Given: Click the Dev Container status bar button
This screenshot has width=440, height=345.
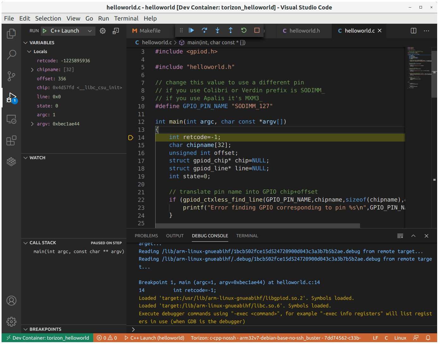Looking at the screenshot, I should pyautogui.click(x=47, y=338).
